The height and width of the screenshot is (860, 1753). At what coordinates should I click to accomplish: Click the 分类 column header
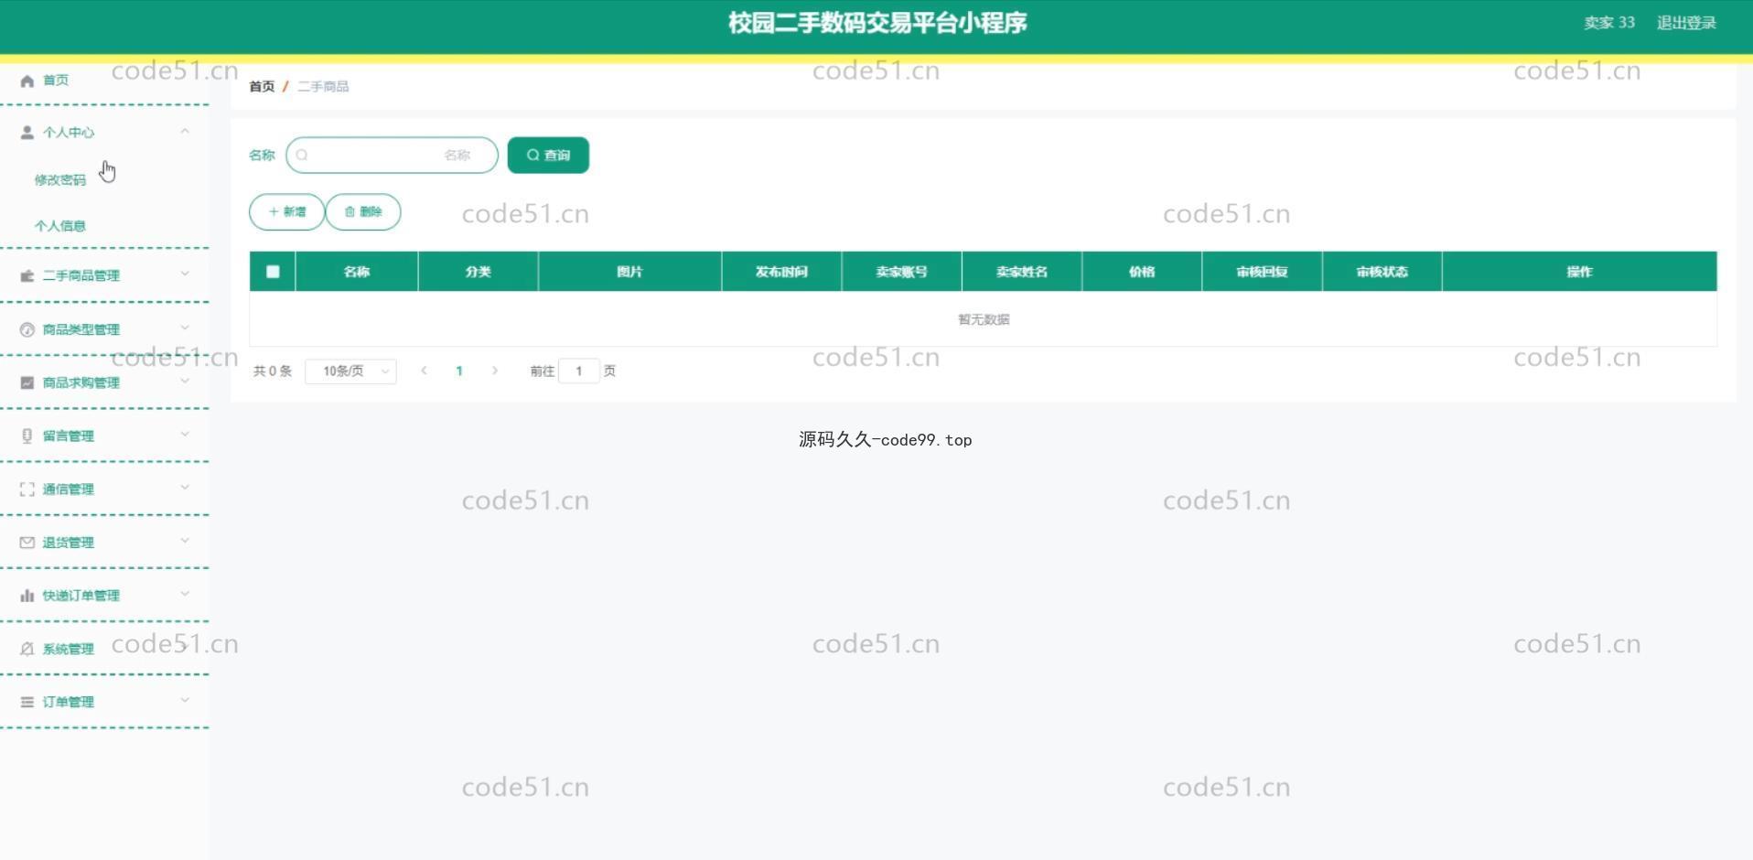[479, 272]
